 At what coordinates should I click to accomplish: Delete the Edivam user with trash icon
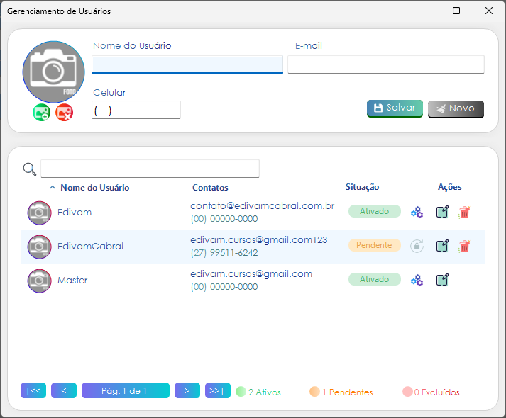pos(464,213)
